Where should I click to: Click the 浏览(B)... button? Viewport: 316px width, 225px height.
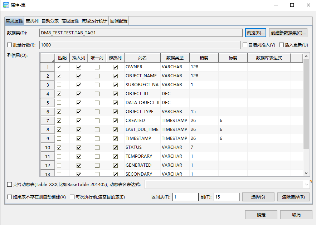click(x=256, y=33)
